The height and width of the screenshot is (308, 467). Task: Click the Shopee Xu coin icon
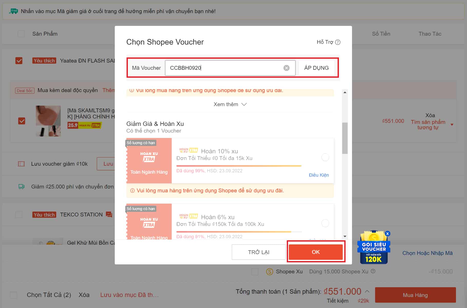point(270,272)
